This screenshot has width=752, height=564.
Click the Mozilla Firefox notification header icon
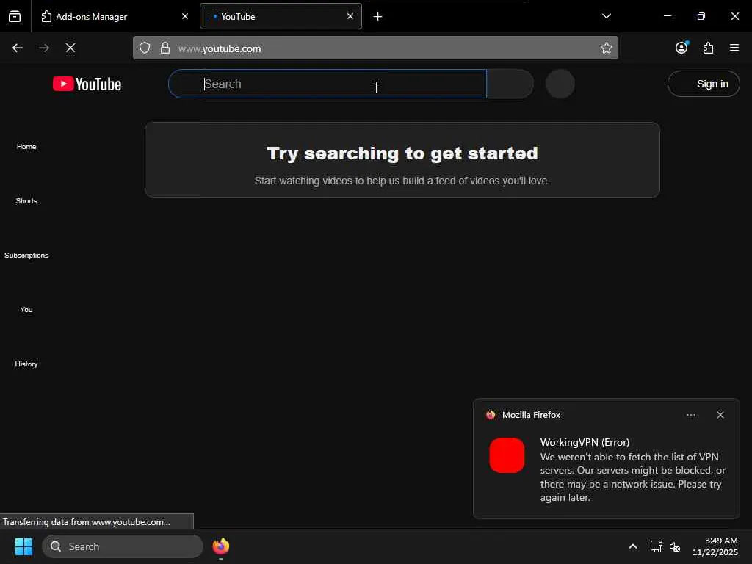[x=491, y=415]
